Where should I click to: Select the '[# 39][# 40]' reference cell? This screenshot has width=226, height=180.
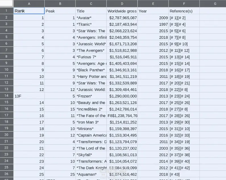[x=184, y=161]
